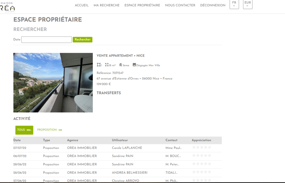Click the 5ème floor level icon
Image resolution: width=285 pixels, height=183 pixels.
coord(121,65)
